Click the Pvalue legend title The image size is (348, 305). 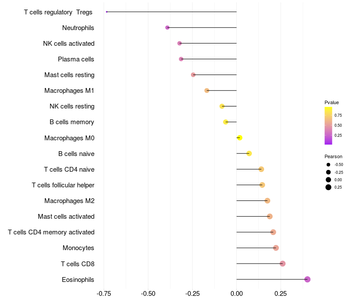click(x=331, y=102)
